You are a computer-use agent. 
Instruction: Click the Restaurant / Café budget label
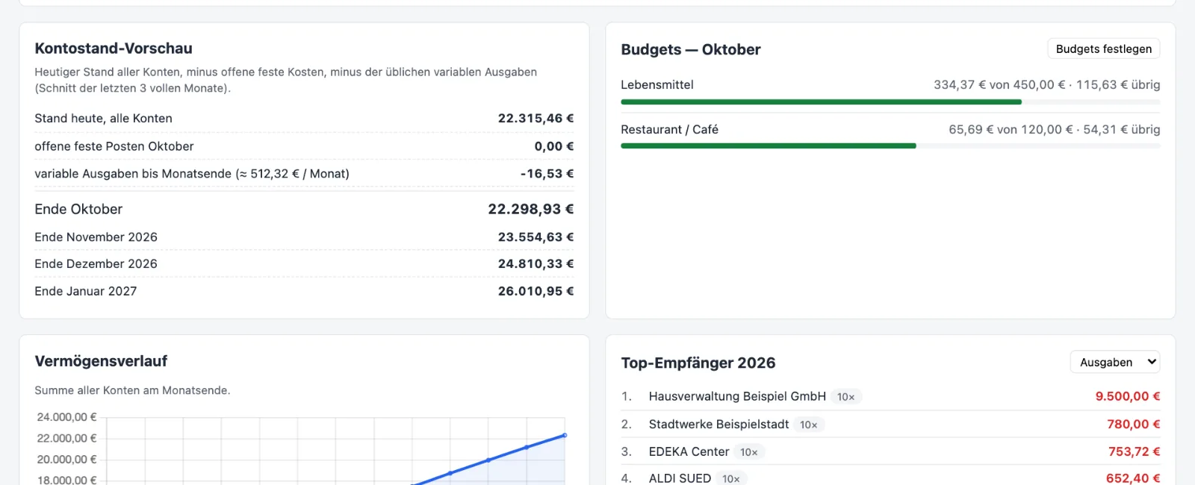click(x=670, y=129)
